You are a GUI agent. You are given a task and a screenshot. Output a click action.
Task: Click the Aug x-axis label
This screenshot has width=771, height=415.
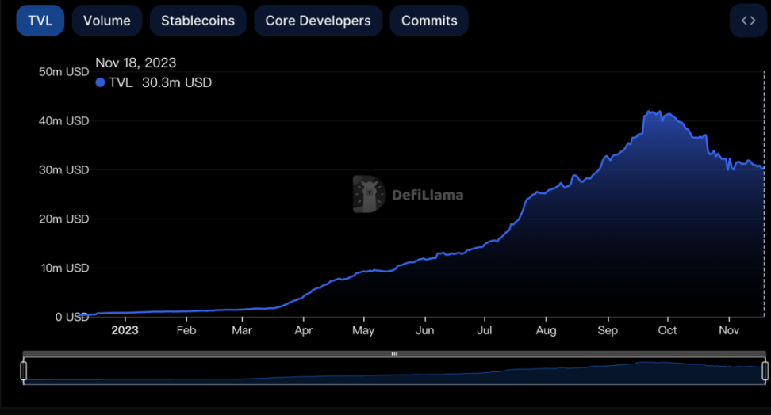click(x=546, y=330)
